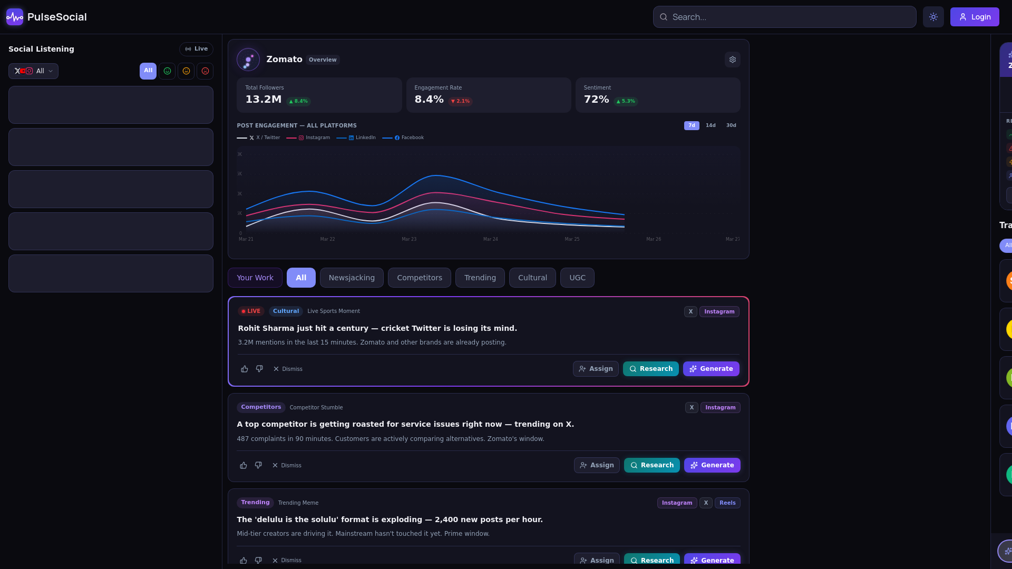Select the All sentiment filter
1012x569 pixels.
pyautogui.click(x=148, y=71)
